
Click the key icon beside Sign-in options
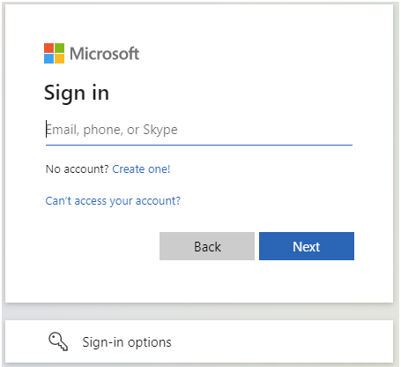click(x=58, y=341)
